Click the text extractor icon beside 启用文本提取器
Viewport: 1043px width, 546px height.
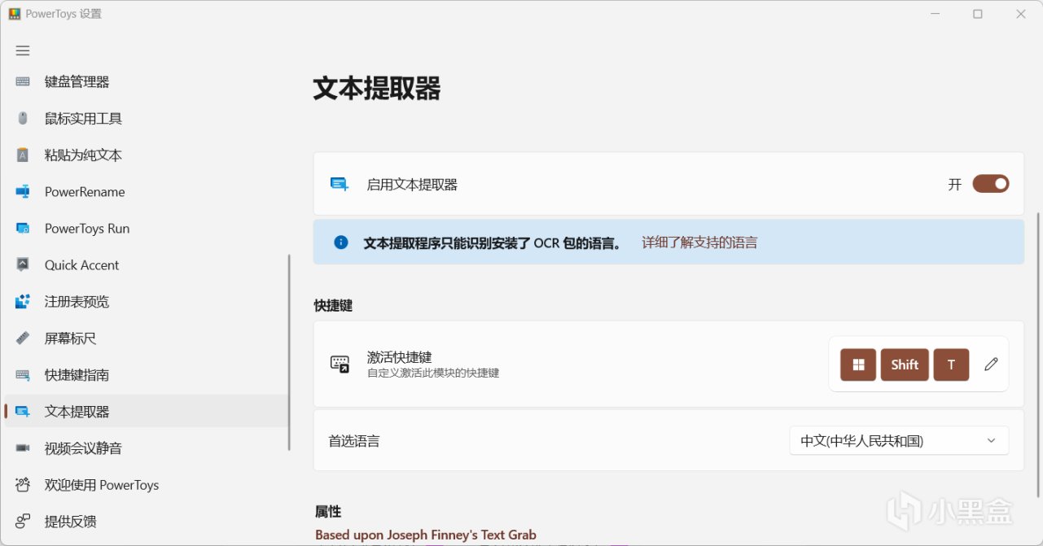(340, 185)
